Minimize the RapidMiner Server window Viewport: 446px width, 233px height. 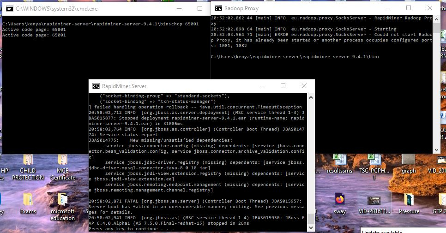[x=262, y=86]
